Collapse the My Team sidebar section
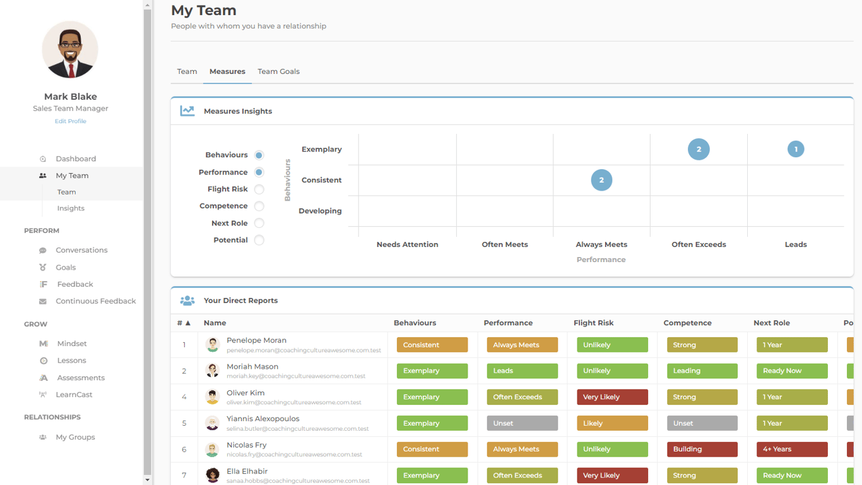 coord(72,176)
